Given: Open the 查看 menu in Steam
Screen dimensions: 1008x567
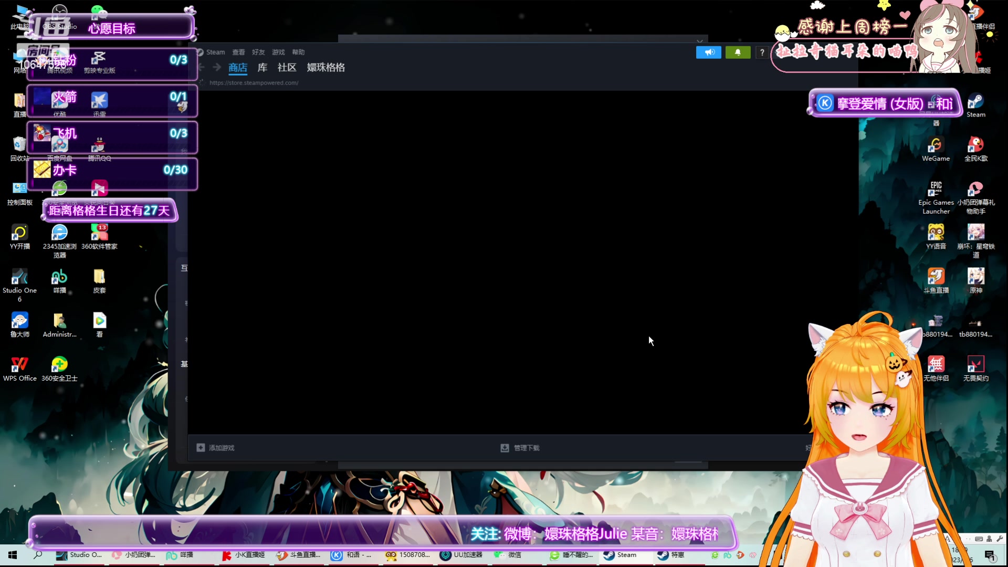Looking at the screenshot, I should (x=238, y=52).
